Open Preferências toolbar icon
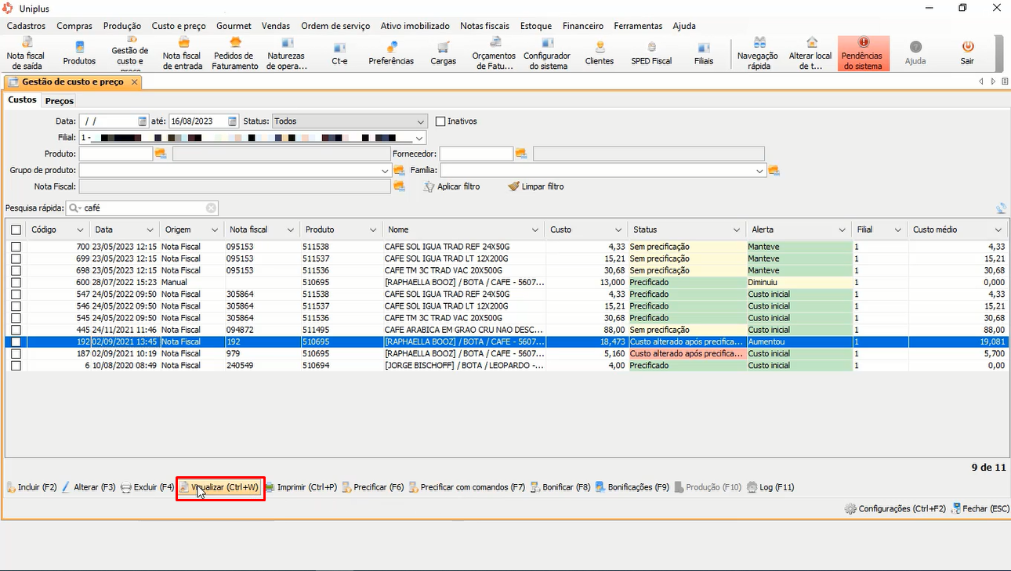This screenshot has height=571, width=1011. pyautogui.click(x=391, y=53)
